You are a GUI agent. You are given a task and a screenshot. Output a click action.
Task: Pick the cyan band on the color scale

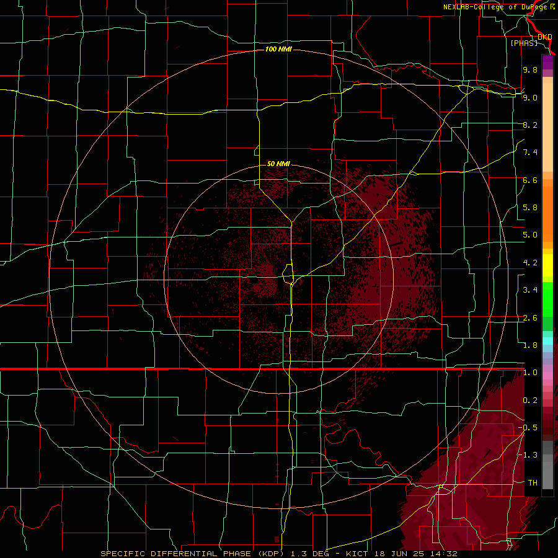coord(547,341)
